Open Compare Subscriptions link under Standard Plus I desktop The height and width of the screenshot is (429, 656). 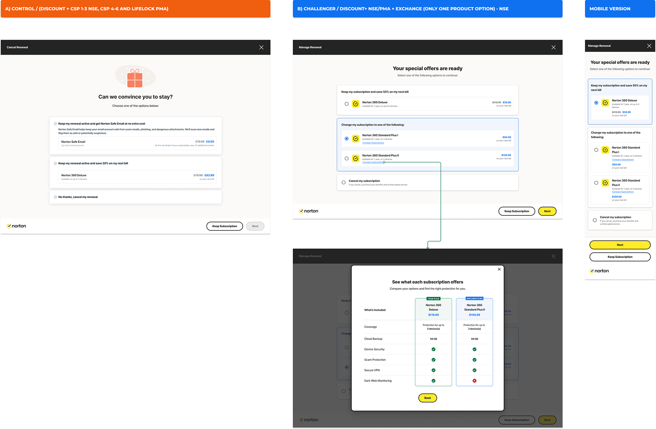click(373, 143)
